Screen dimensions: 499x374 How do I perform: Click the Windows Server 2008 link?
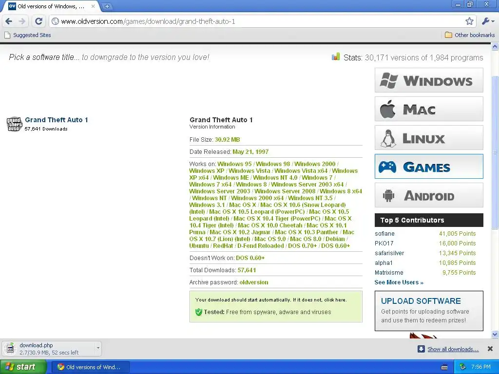tap(285, 191)
